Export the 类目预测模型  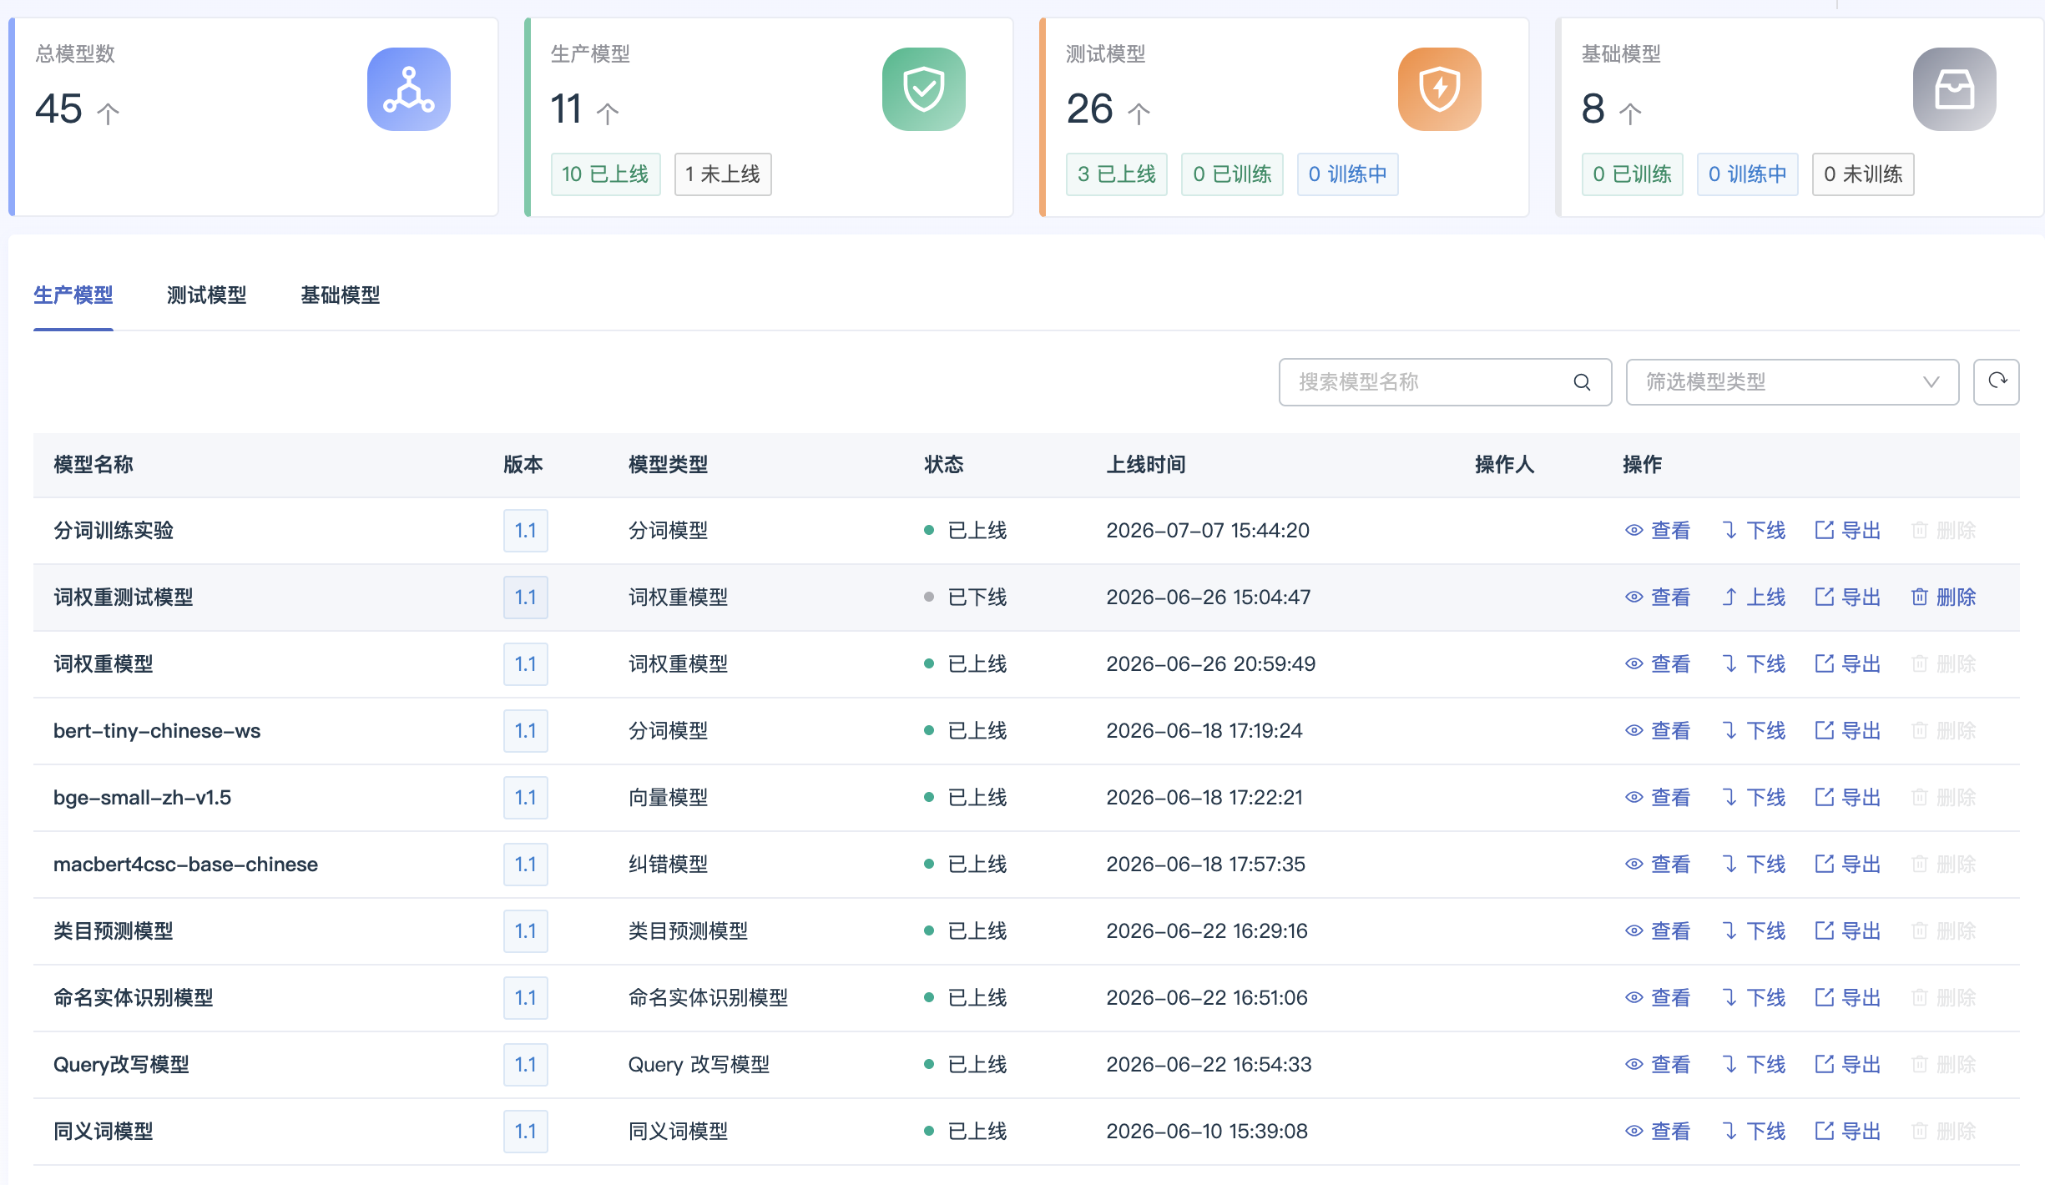click(1848, 931)
